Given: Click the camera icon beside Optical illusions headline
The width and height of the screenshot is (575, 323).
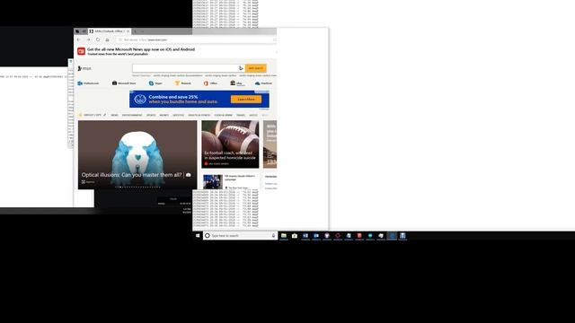Looking at the screenshot, I should pos(188,175).
